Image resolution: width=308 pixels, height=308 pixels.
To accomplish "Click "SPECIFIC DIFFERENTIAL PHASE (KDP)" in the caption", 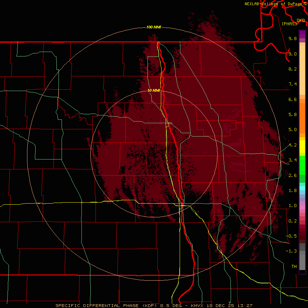I will coord(106,306).
